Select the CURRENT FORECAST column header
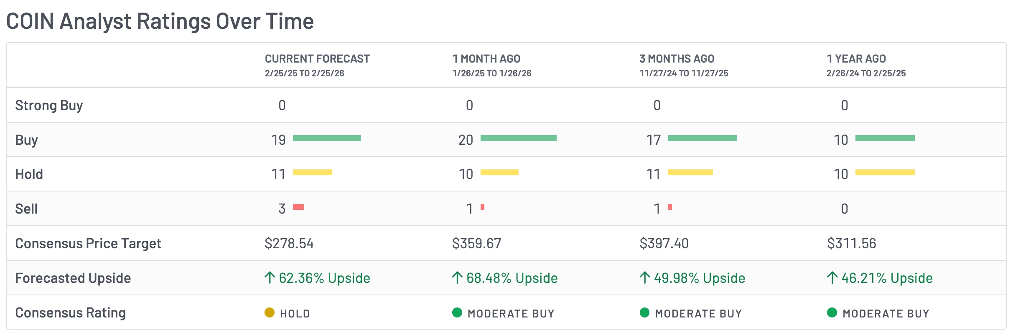The height and width of the screenshot is (335, 1013). pos(317,59)
